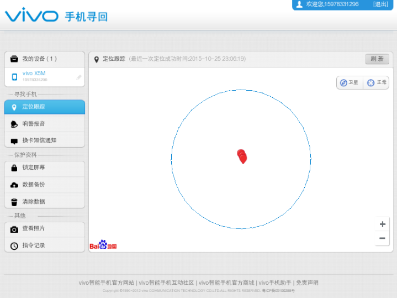Open the 清除数据 menu item
397x298 pixels.
pyautogui.click(x=45, y=202)
